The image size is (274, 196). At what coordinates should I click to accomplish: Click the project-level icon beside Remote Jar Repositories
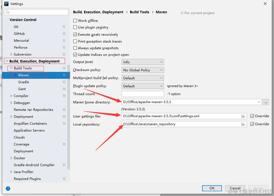[64, 109]
